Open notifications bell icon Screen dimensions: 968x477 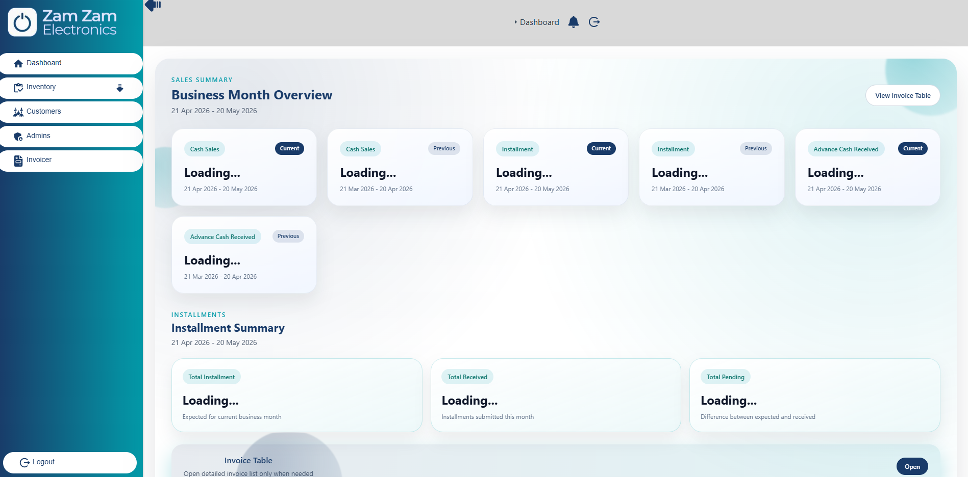coord(574,22)
